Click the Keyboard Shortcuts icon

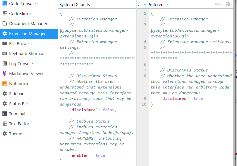point(5,54)
